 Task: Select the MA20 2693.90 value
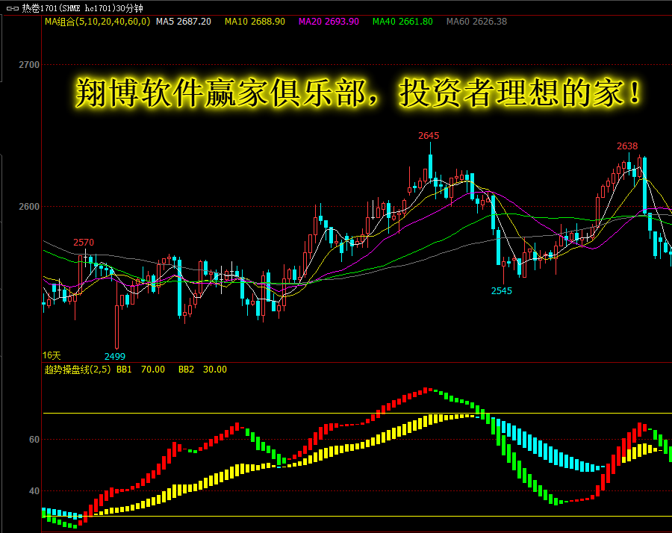[x=329, y=22]
